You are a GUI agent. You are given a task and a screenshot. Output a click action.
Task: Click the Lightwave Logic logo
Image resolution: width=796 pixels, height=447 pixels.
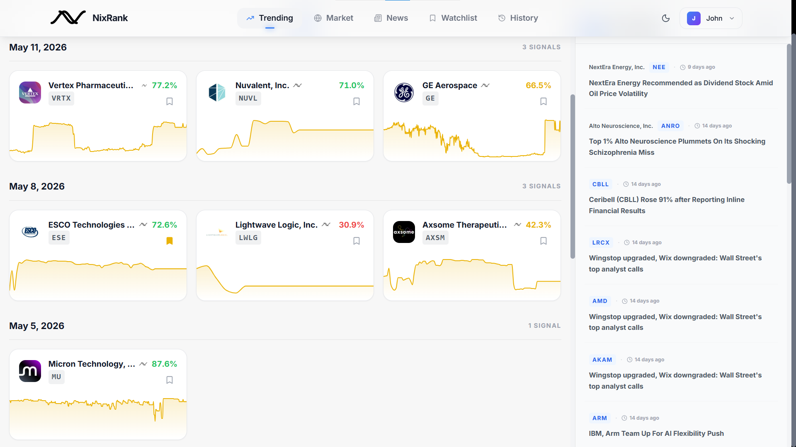click(x=217, y=232)
